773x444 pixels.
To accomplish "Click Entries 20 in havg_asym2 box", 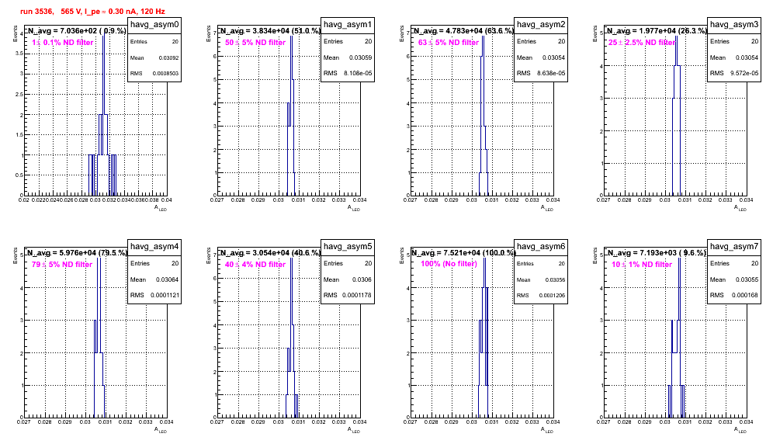I will point(541,41).
